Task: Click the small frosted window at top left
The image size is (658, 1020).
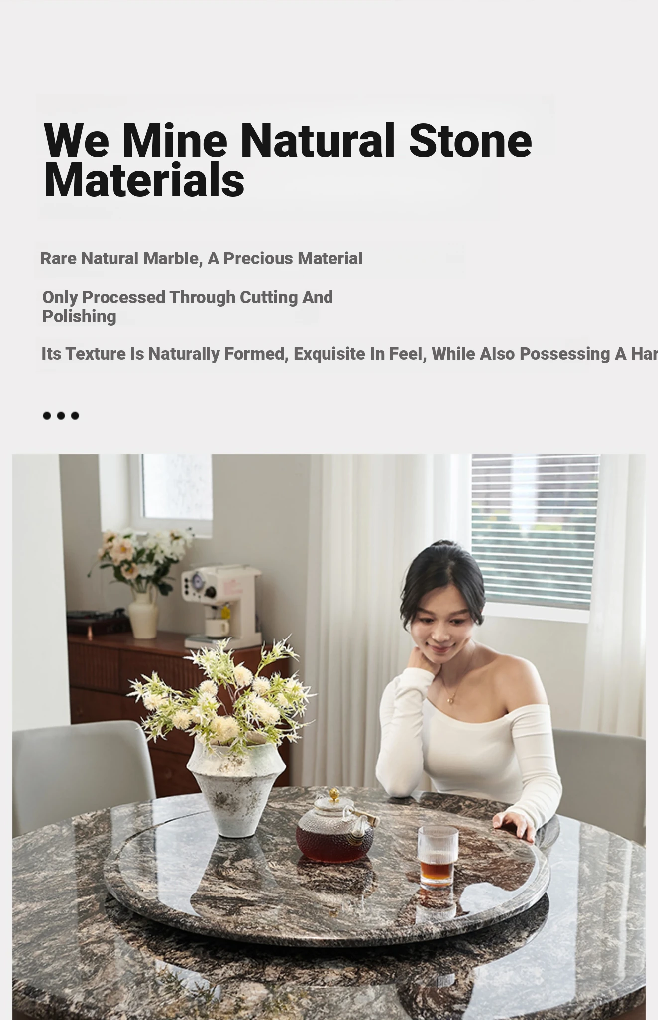Action: [x=176, y=488]
